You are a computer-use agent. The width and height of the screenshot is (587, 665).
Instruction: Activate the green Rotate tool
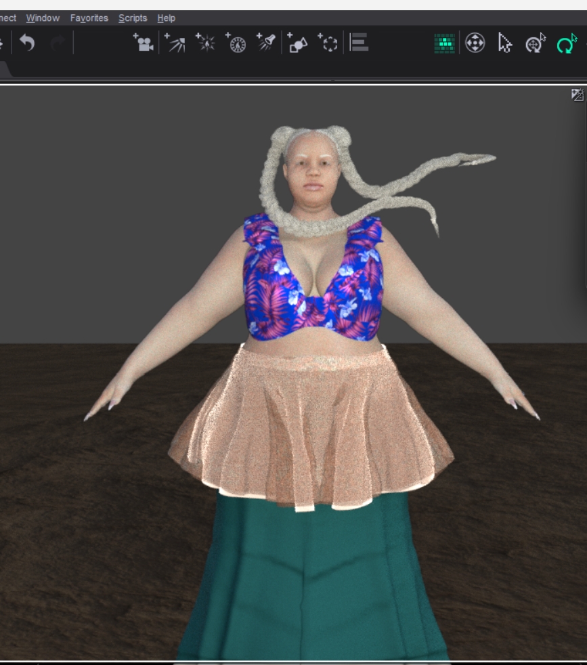pos(566,44)
